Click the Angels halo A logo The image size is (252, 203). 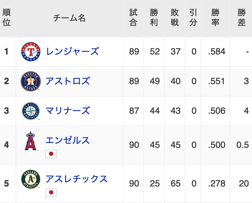click(31, 141)
